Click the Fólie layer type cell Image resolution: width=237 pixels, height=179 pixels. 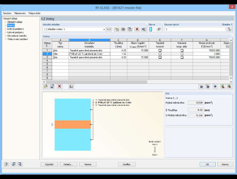click(60, 54)
